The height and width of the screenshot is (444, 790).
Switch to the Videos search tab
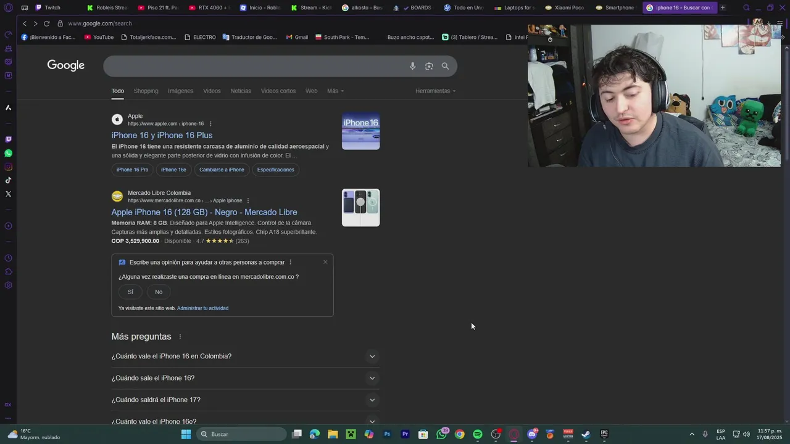click(x=212, y=91)
